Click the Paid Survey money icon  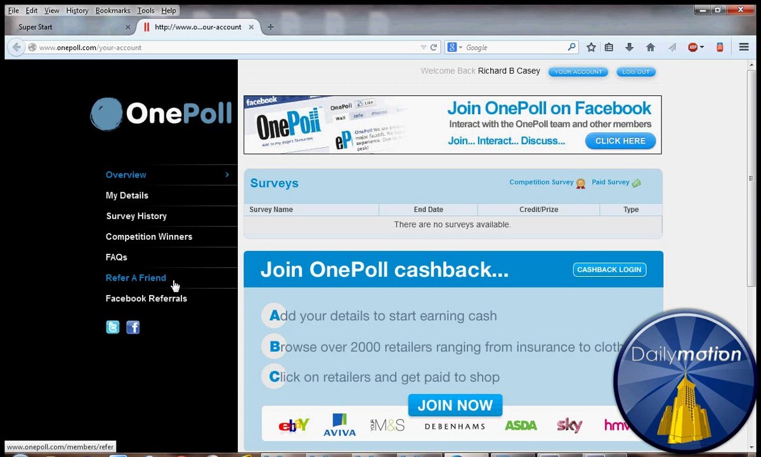click(x=636, y=183)
